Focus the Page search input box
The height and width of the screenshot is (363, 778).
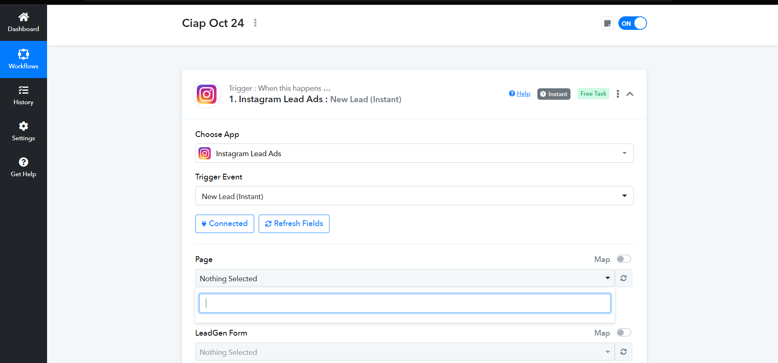point(405,303)
